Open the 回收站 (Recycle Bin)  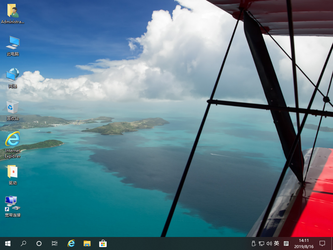click(x=12, y=107)
